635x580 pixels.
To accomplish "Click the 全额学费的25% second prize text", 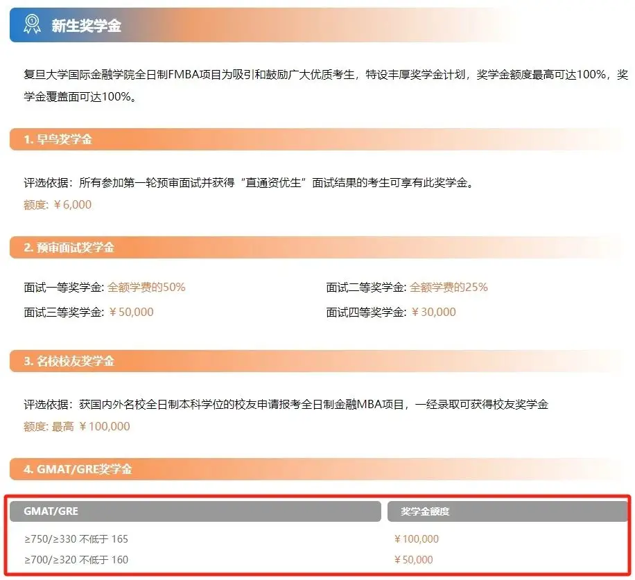I will (449, 287).
